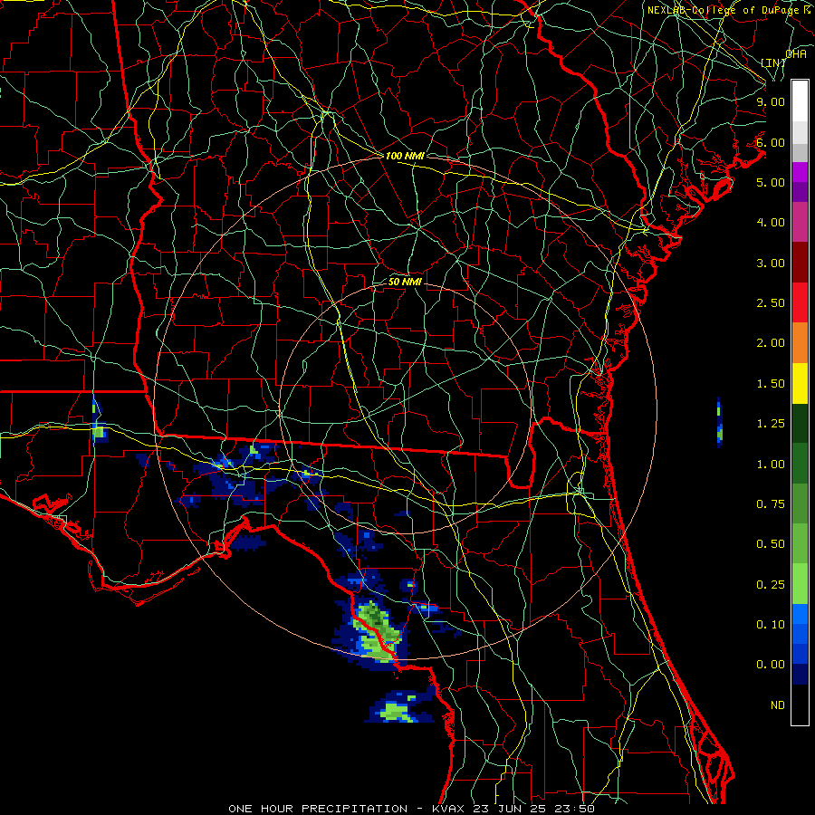Select the 1.25 legend value
This screenshot has height=815, width=815.
771,424
